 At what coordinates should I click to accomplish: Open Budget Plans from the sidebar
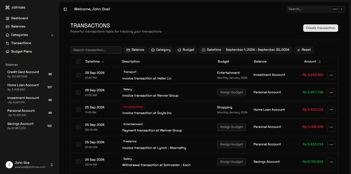pyautogui.click(x=21, y=52)
